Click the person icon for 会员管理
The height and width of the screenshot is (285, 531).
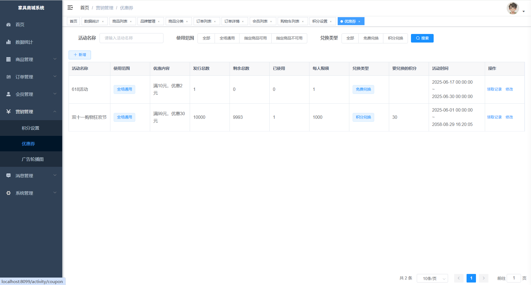tap(9, 94)
